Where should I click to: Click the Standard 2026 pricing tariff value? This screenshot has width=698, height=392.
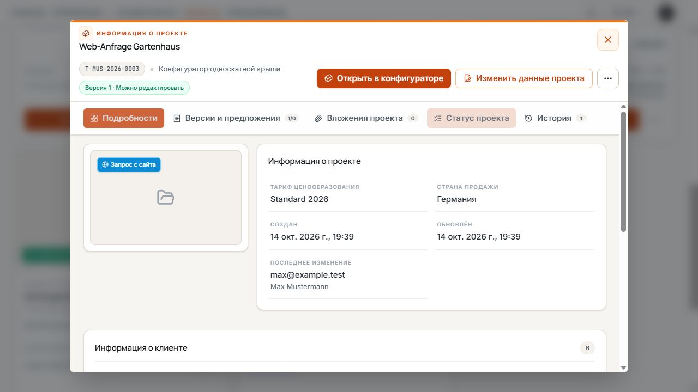pyautogui.click(x=299, y=199)
